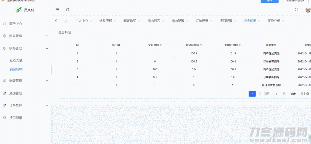Viewport: 311px width, 144px height.
Task: Close the 套餐购买 tab
Action: pyautogui.click(x=139, y=21)
